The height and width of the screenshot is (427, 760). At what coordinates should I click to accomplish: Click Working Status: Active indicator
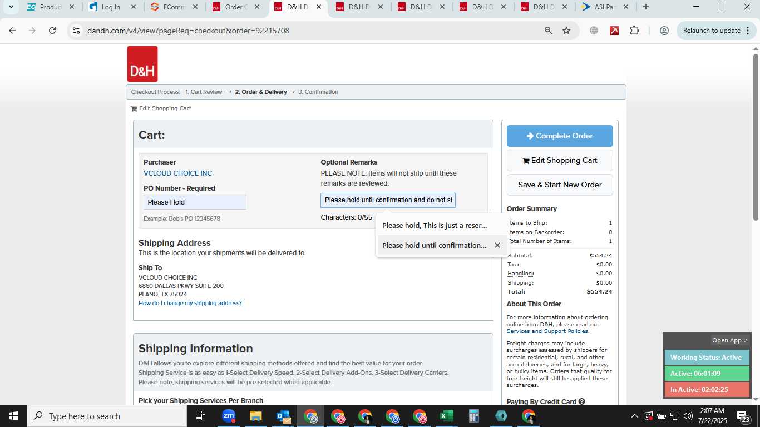click(x=707, y=358)
